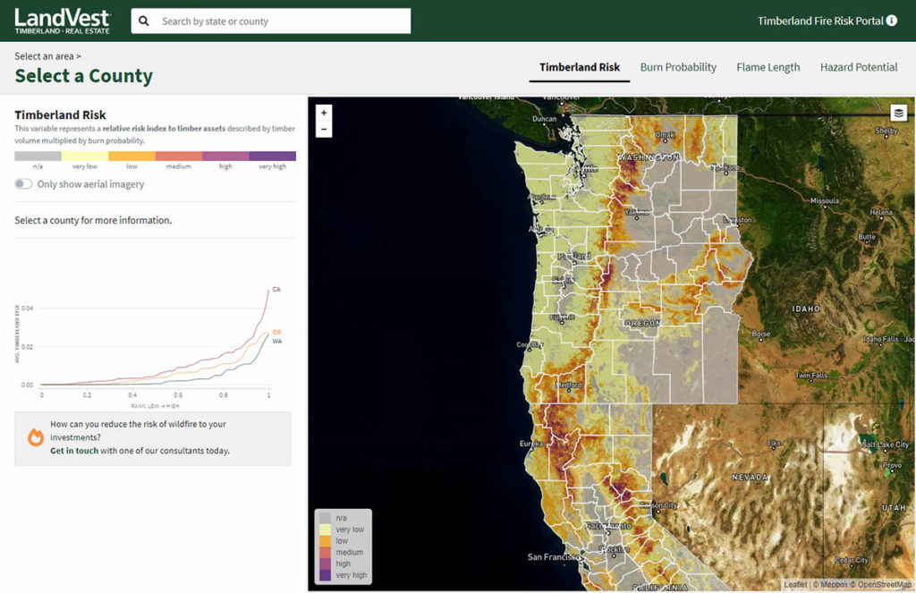Viewport: 916px width, 593px height.
Task: Open the Burn Probability tab
Action: (x=678, y=67)
